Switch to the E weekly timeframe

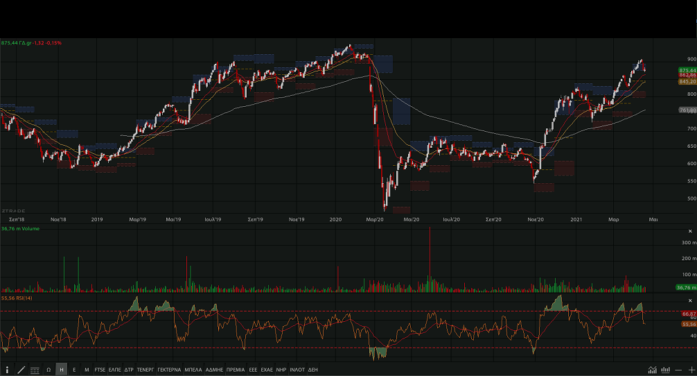tap(74, 370)
